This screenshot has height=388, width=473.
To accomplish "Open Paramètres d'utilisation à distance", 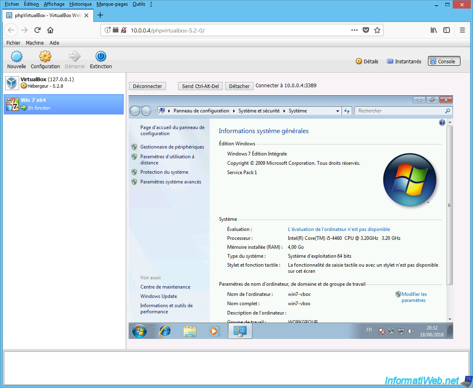I will (x=167, y=160).
